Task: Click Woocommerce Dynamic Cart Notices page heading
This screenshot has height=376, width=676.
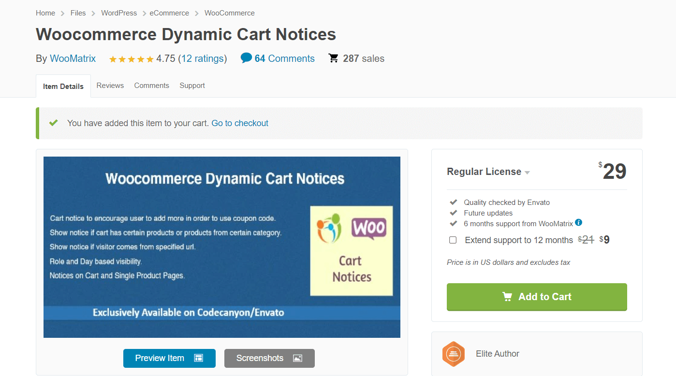Action: pos(186,34)
